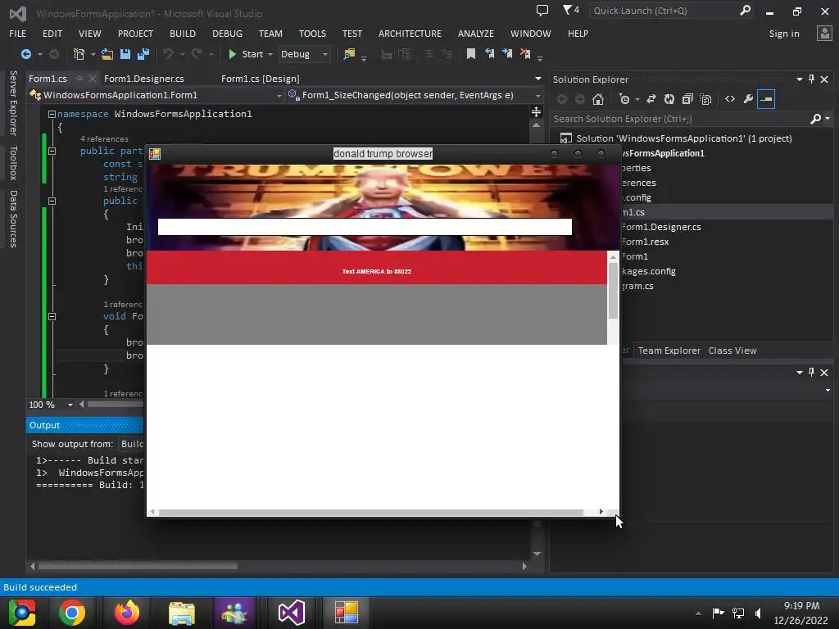Image resolution: width=839 pixels, height=629 pixels.
Task: Click the Undo toolbar icon
Action: (x=168, y=54)
